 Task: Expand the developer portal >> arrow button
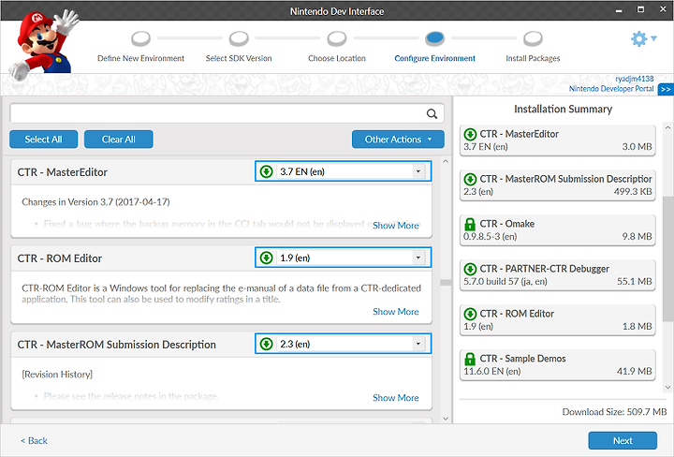[666, 89]
